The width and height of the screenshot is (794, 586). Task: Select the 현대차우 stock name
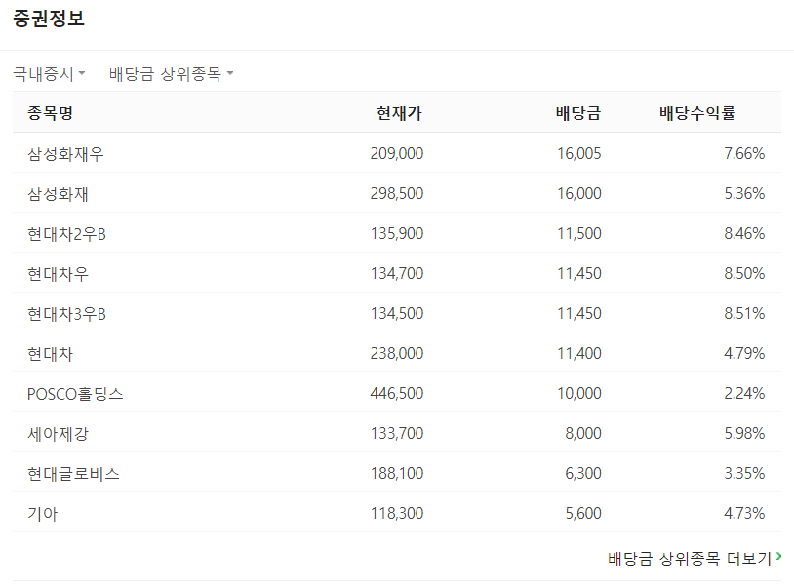58,273
